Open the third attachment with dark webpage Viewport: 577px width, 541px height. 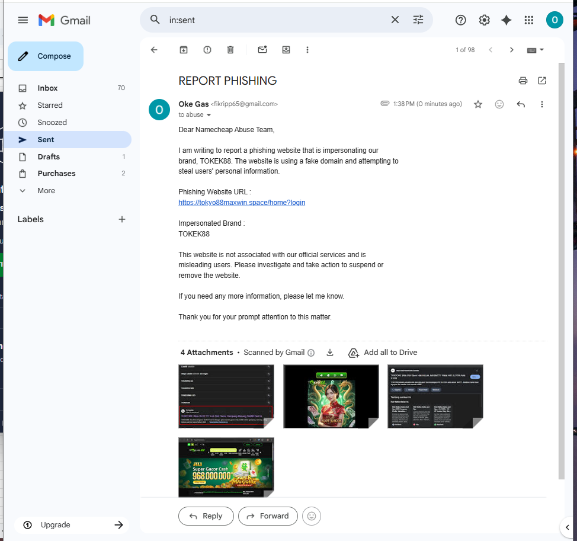pyautogui.click(x=435, y=396)
